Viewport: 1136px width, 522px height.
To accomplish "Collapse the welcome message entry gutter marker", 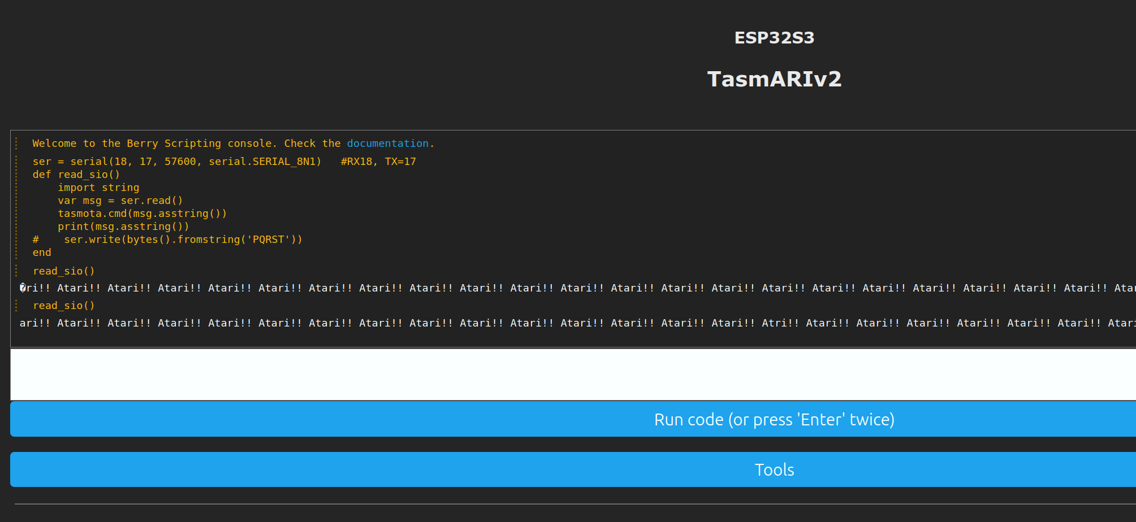I will point(17,143).
